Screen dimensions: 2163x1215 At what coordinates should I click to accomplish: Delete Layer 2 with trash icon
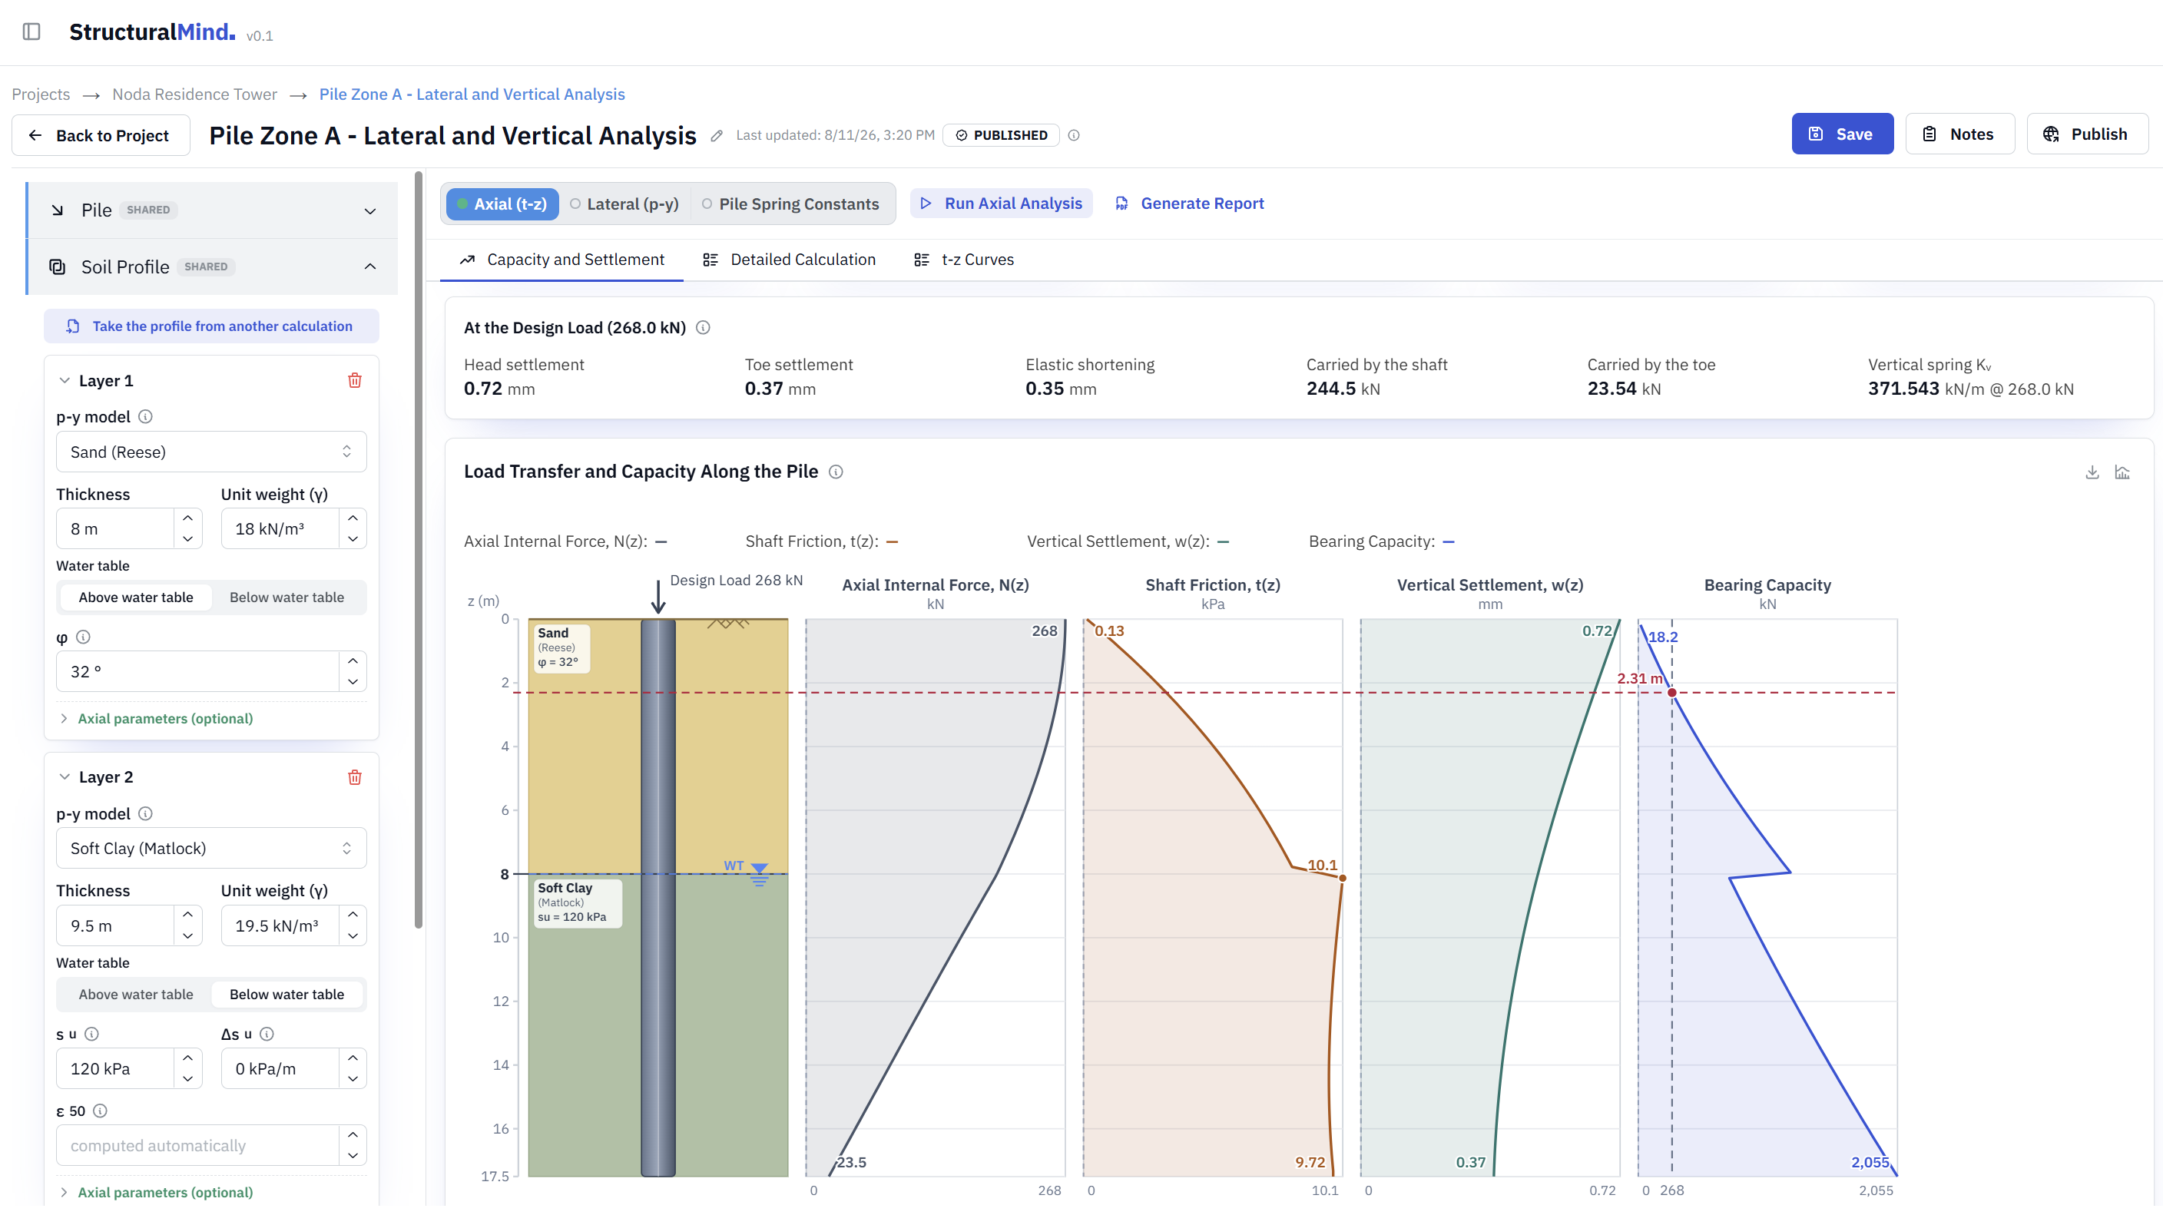[354, 776]
